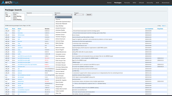
Task: Open GitLab from the top navigation
Action: point(141,3)
